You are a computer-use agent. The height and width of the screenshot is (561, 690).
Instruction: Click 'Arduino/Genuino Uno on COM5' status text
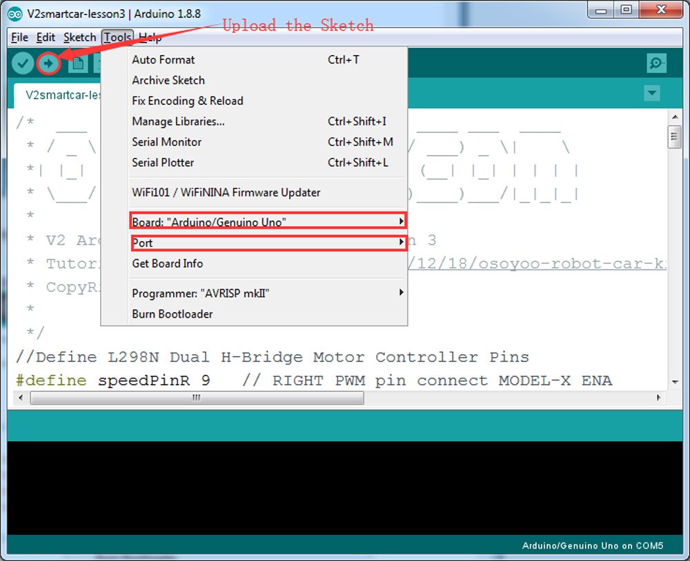click(x=592, y=546)
